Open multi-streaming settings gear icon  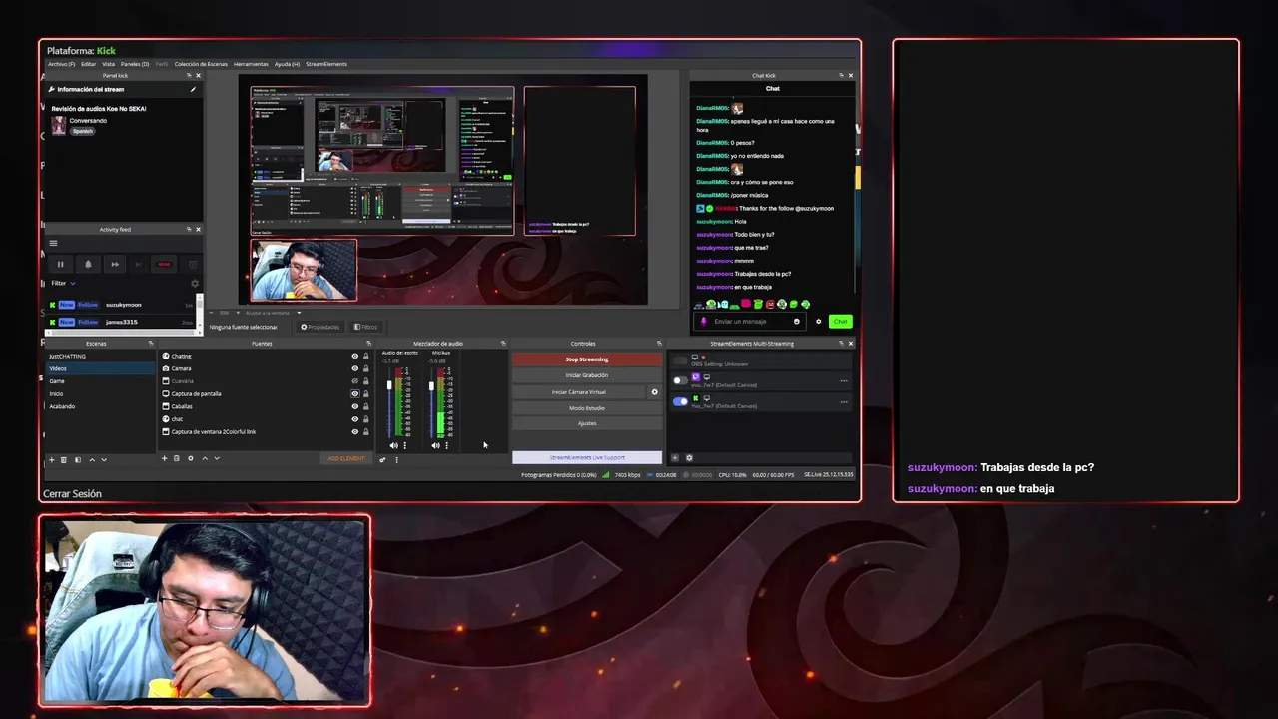[x=689, y=458]
